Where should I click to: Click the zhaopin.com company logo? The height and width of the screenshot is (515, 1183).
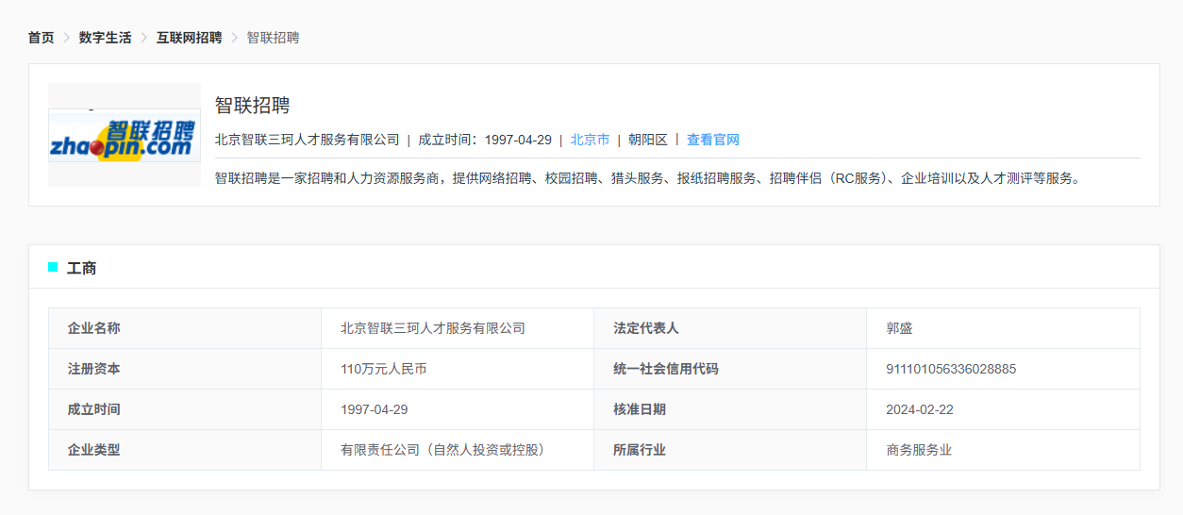point(125,136)
